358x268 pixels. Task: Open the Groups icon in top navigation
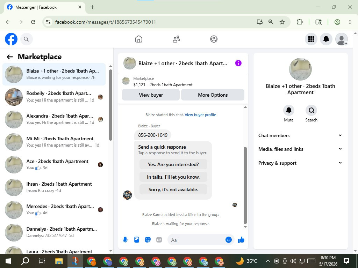(x=214, y=39)
